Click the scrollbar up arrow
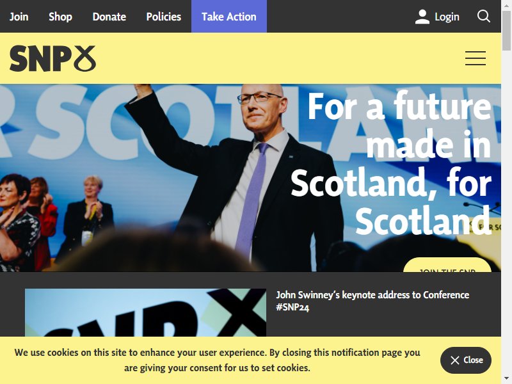Image resolution: width=512 pixels, height=384 pixels. [506, 4]
